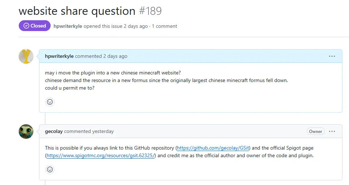349x185 pixels.
Task: Click gecolay author name in comment header
Action: tap(54, 132)
